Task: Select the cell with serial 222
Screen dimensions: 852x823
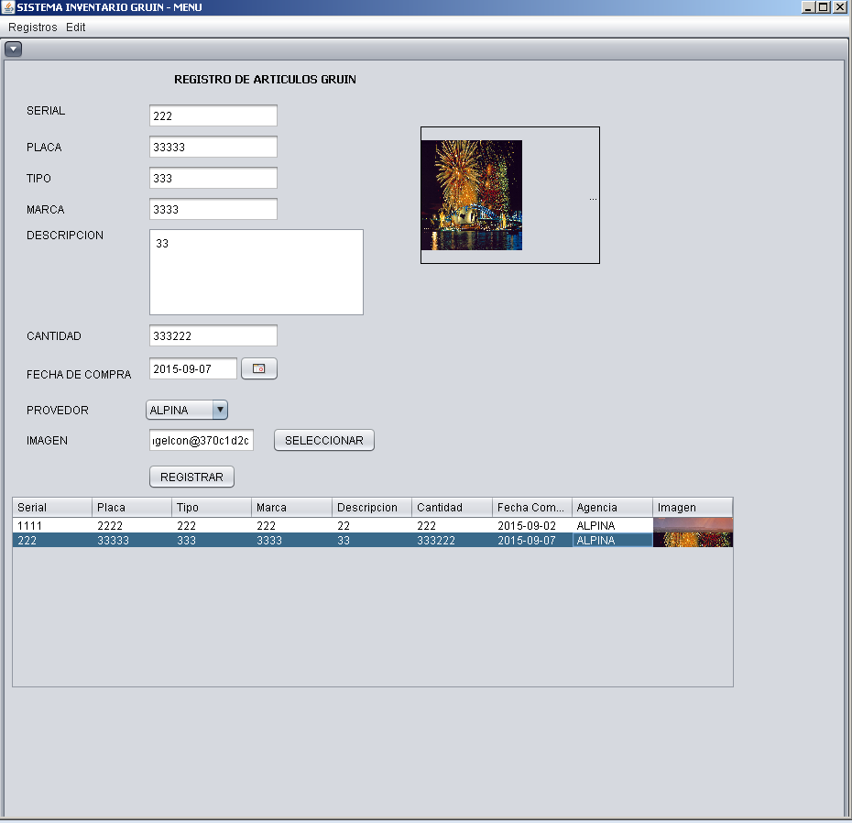Action: point(52,541)
